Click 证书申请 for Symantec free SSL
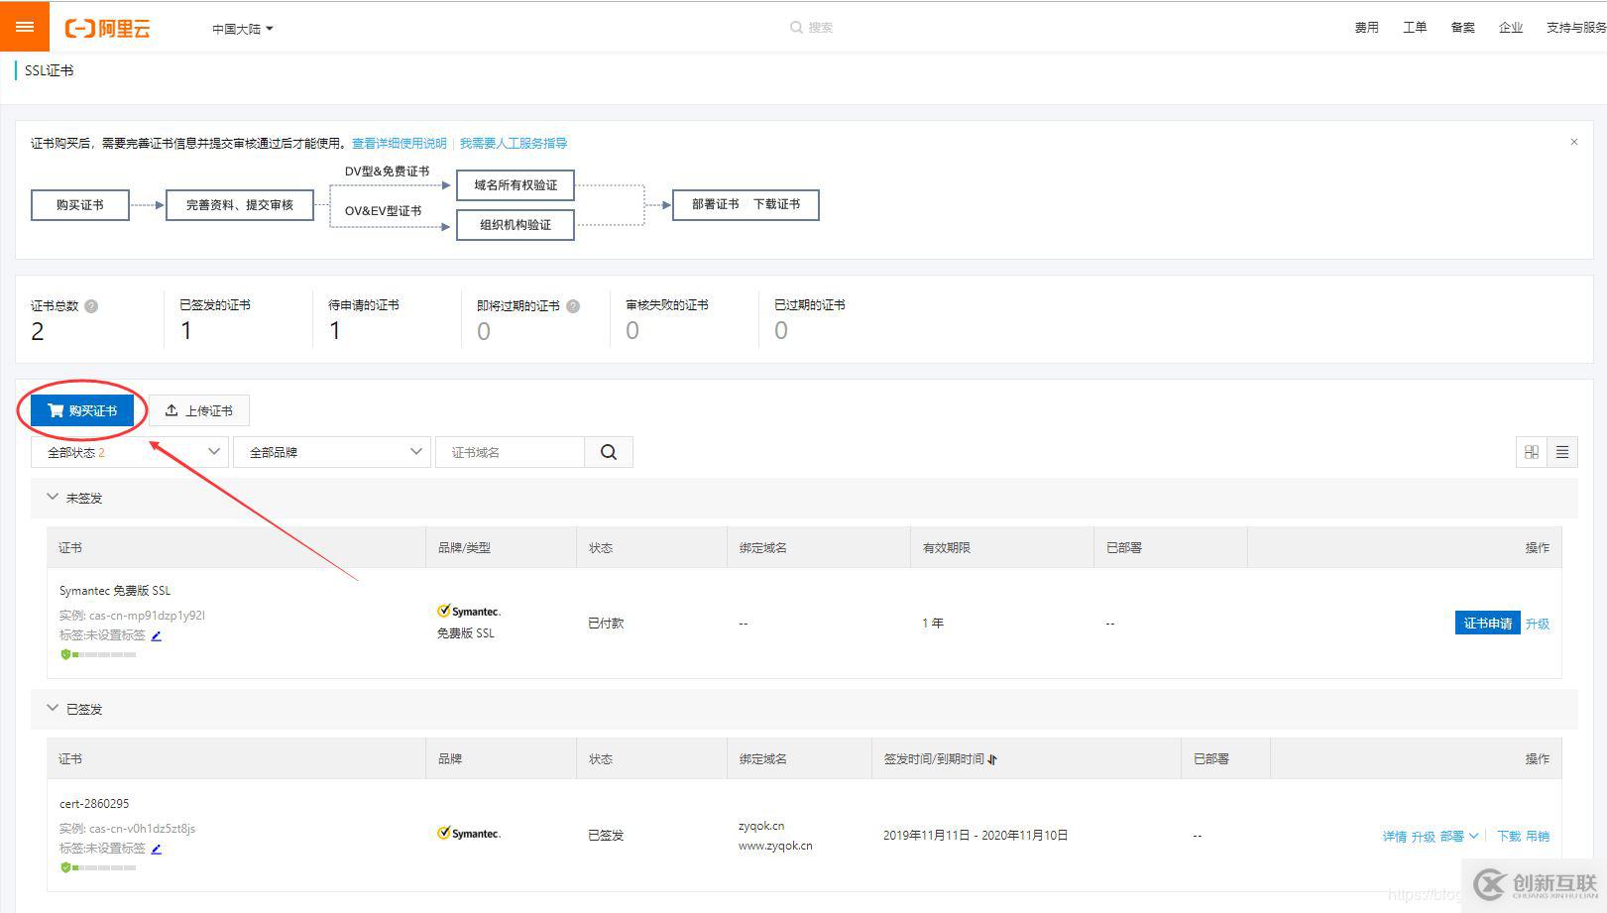This screenshot has height=913, width=1607. (1487, 624)
